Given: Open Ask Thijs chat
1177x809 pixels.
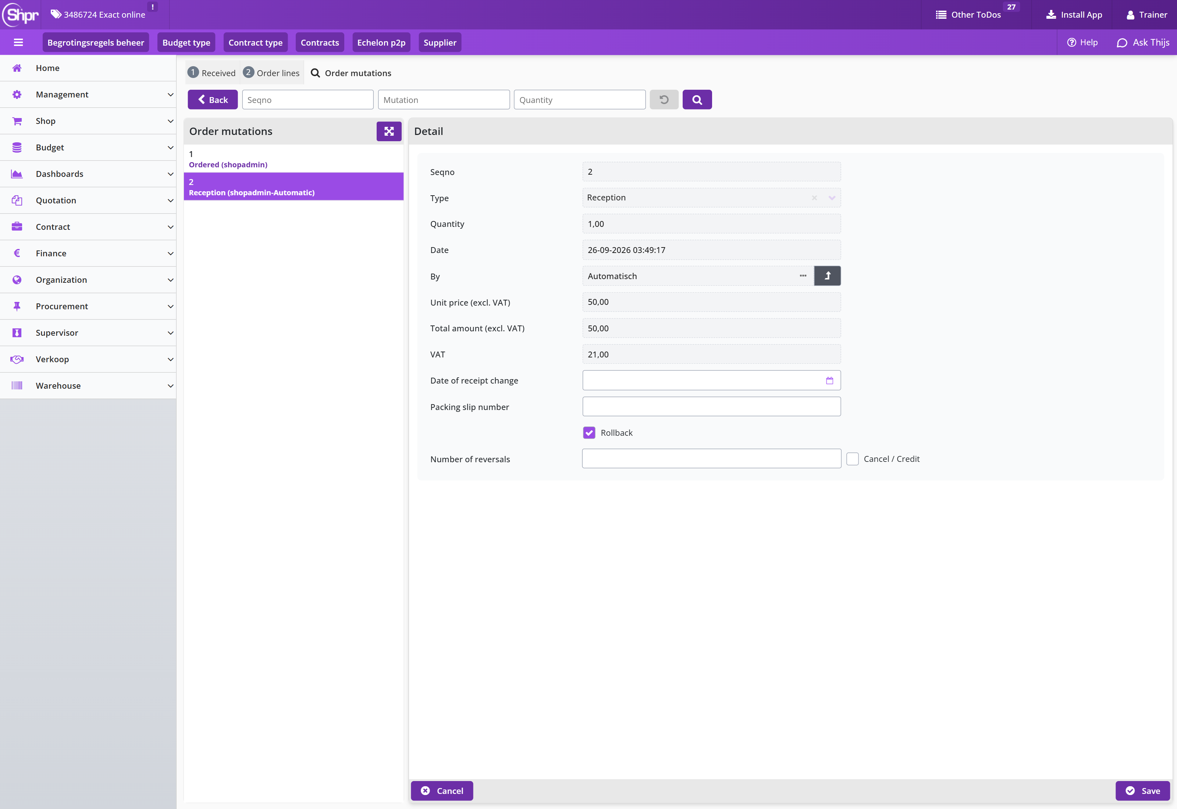Looking at the screenshot, I should click(1142, 43).
